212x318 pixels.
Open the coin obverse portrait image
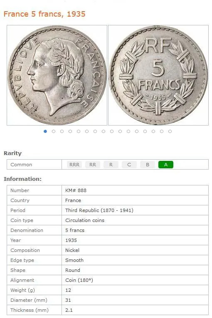pos(57,75)
